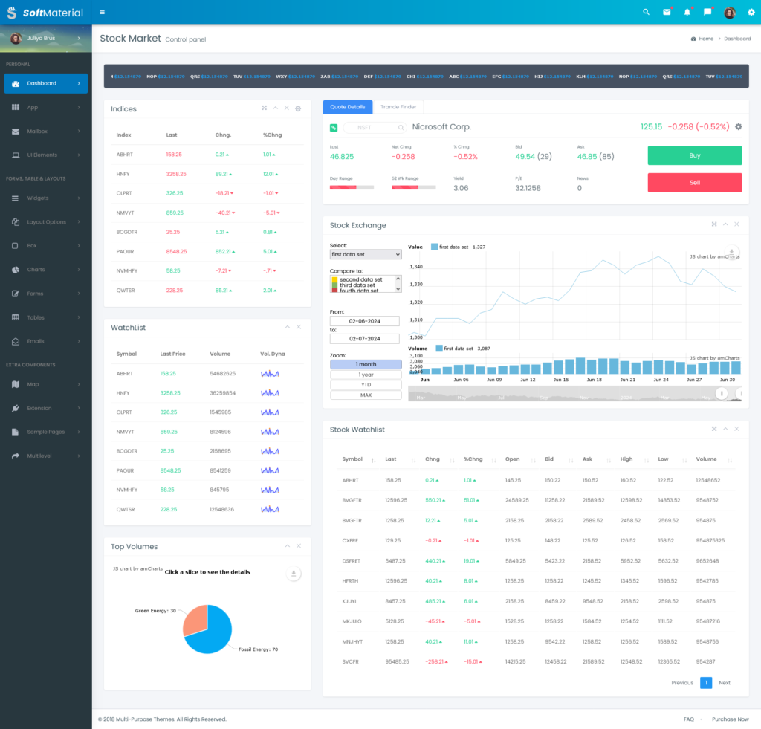
Task: Collapse the WatchList panel
Action: (287, 327)
